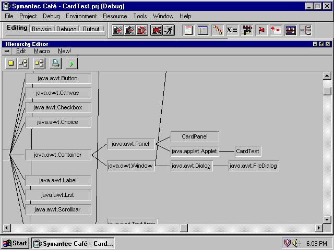Click the horizontal scrollbar left arrow
The width and height of the screenshot is (334, 250).
pyautogui.click(x=7, y=228)
